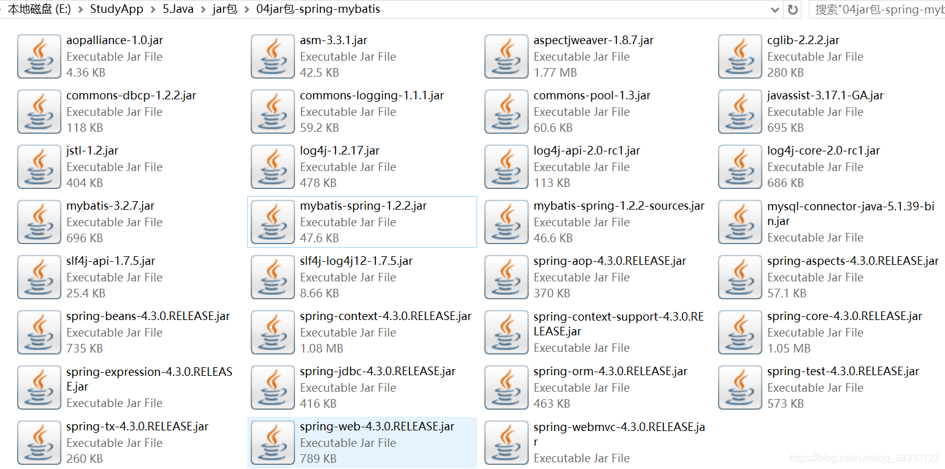The width and height of the screenshot is (945, 469).
Task: Go to 本地磁盘 (E:) breadcrumb
Action: click(x=39, y=9)
